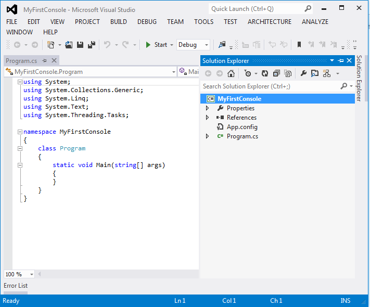Collapse the using directives block

(x=20, y=82)
